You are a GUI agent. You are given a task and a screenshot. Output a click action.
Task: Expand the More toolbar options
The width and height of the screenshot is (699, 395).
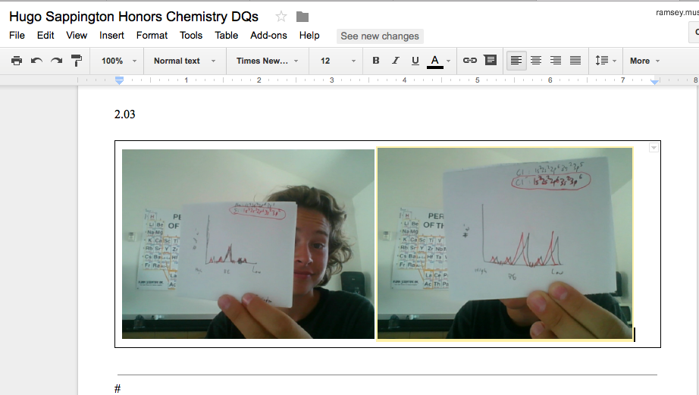(644, 61)
